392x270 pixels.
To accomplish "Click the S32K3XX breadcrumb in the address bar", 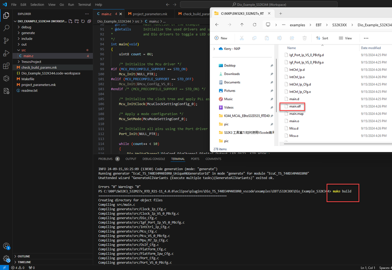I will coord(339,25).
